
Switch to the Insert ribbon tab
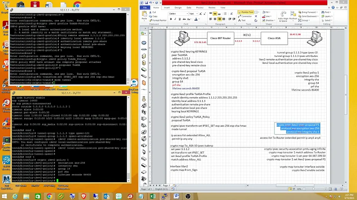tap(167, 7)
